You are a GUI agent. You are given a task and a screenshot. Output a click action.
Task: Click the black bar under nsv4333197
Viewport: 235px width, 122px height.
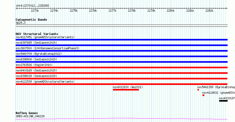coord(223,101)
